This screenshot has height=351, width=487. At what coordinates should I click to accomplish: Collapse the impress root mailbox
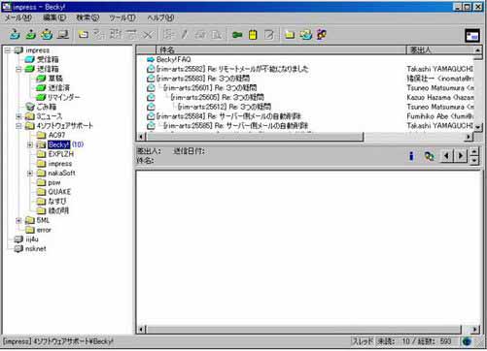click(8, 50)
